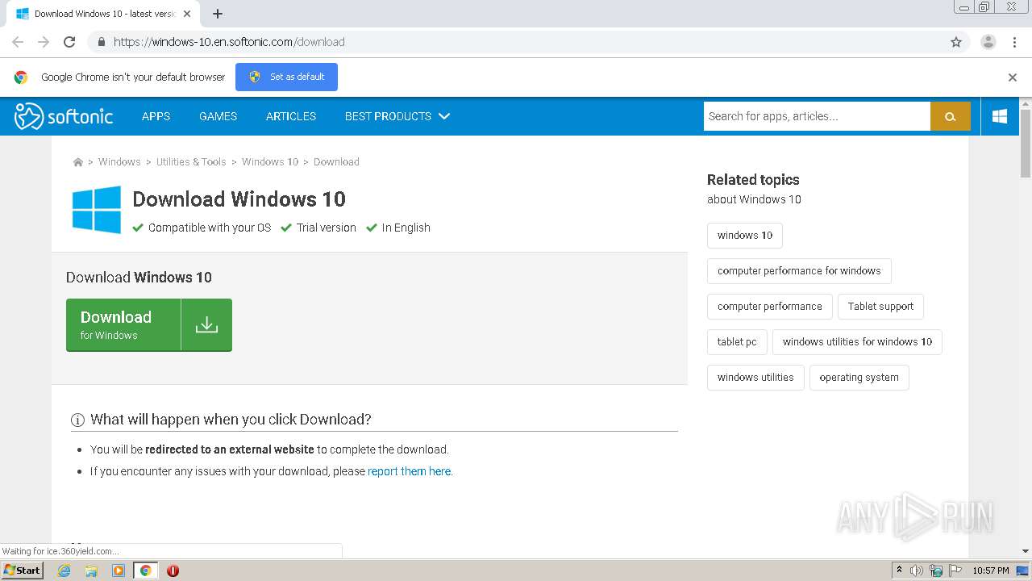Click the Windows platform icon in header
Viewport: 1032px width, 581px height.
(x=1000, y=116)
